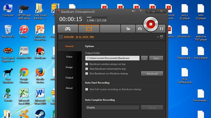Select xXtcikotciXx... file on desktop
The image size is (211, 118).
pyautogui.click(x=185, y=31)
